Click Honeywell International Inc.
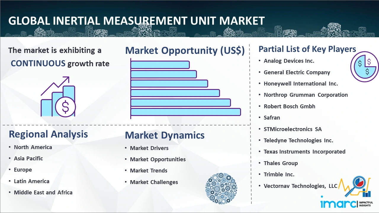The image size is (379, 213). click(301, 84)
